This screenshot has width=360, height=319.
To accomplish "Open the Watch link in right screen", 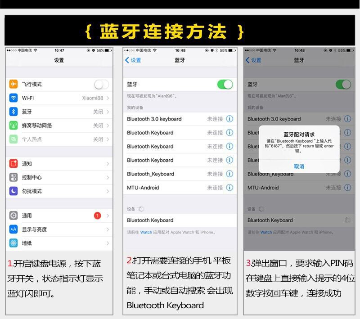I will [x=266, y=232].
